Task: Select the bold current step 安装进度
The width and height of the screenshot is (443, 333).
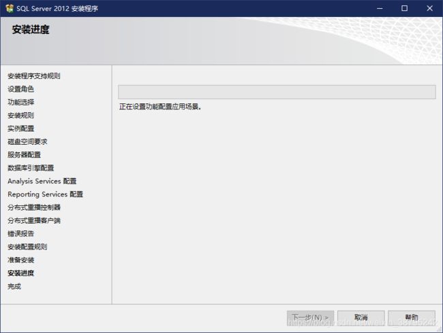Action: (x=20, y=273)
